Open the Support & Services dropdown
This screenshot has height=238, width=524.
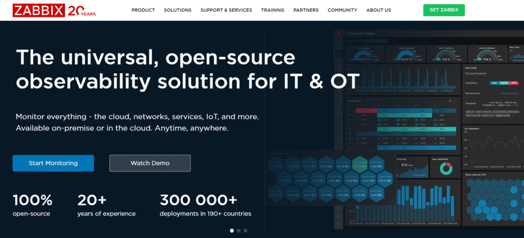tap(226, 10)
